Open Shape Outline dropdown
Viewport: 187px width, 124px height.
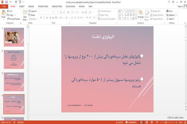click(x=157, y=15)
